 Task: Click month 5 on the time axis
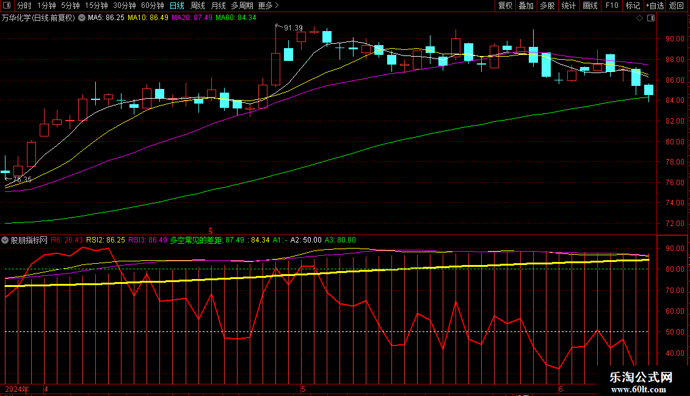[303, 389]
